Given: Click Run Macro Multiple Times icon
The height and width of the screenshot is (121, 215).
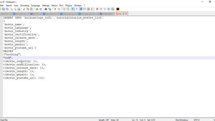Looking at the screenshot, I should (x=109, y=9).
